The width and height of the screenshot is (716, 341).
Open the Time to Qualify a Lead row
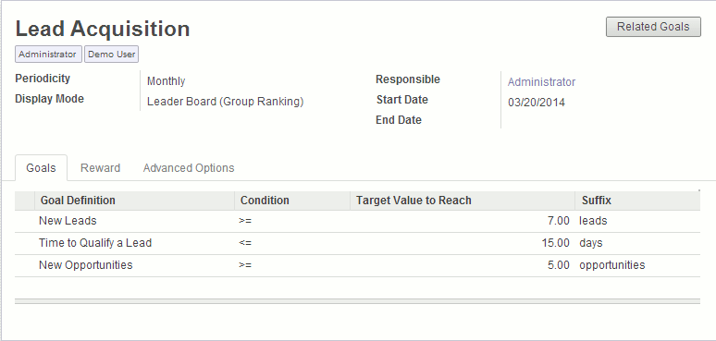(357, 243)
